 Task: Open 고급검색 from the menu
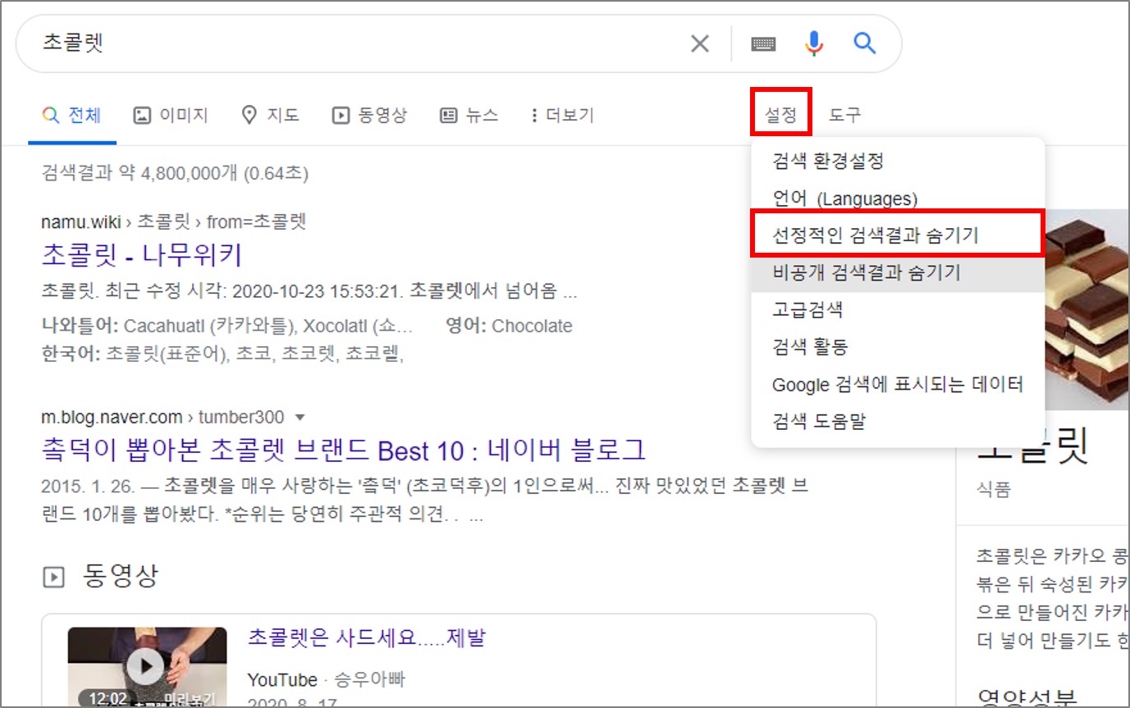click(x=898, y=310)
